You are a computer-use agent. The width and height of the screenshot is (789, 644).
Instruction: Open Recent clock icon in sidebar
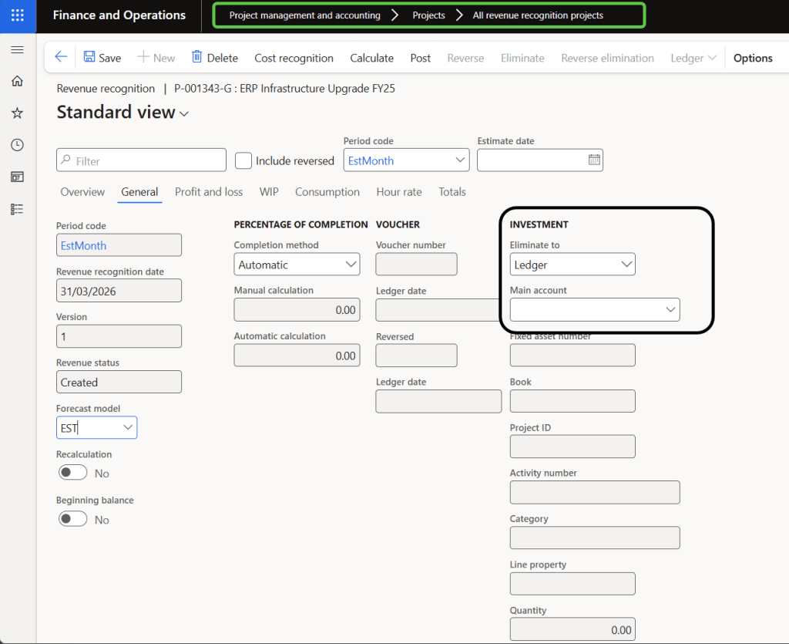click(17, 145)
